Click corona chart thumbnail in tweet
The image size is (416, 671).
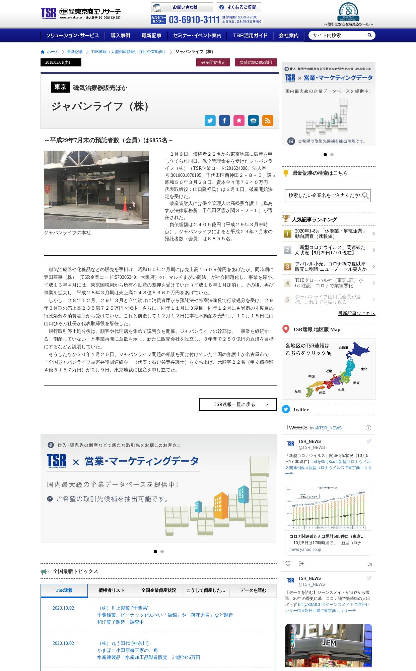coord(329,508)
